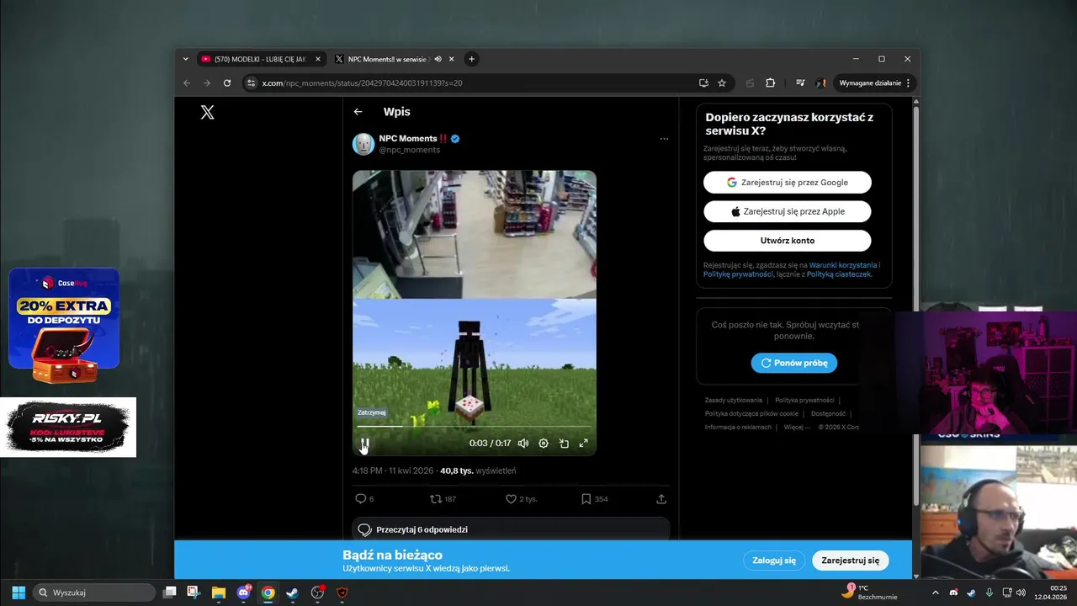Seek along the video progress bar
This screenshot has height=606, width=1077.
pos(474,427)
